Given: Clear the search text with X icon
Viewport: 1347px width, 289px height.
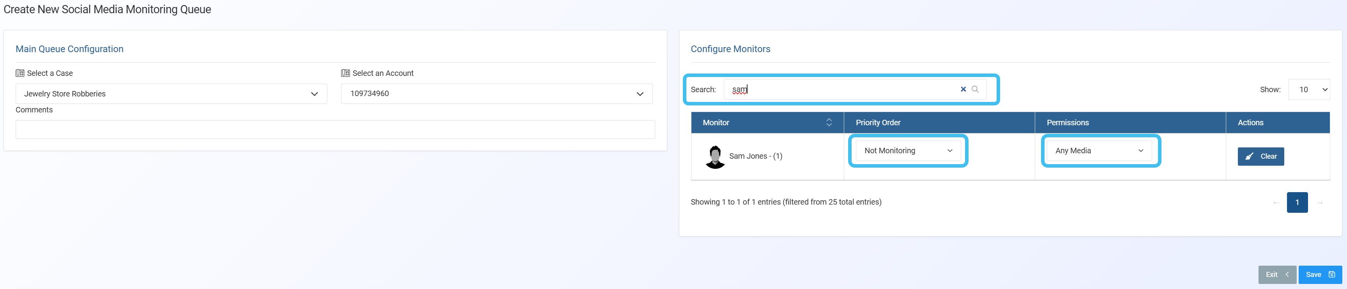Looking at the screenshot, I should tap(963, 89).
